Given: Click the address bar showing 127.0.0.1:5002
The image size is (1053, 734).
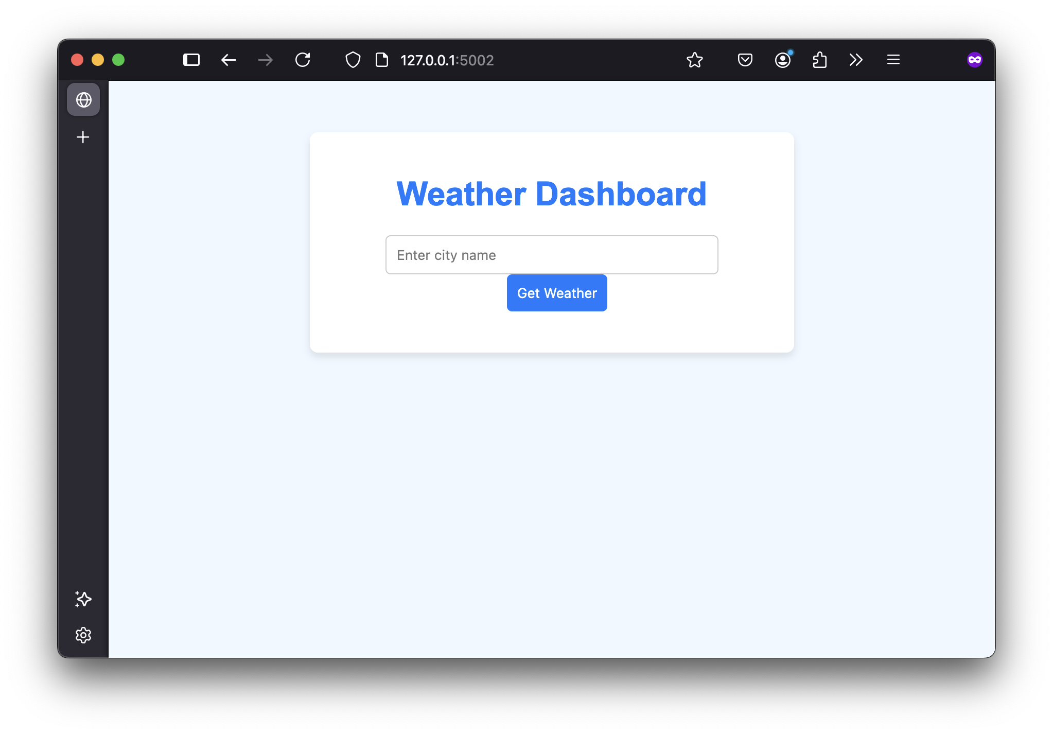Looking at the screenshot, I should [x=447, y=60].
